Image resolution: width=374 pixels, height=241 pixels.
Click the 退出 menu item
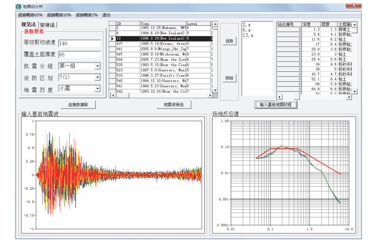click(x=106, y=15)
